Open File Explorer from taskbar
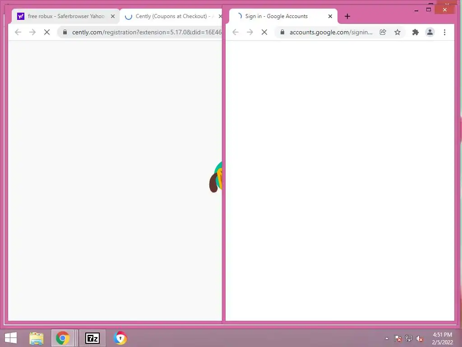This screenshot has height=347, width=462. tap(37, 338)
